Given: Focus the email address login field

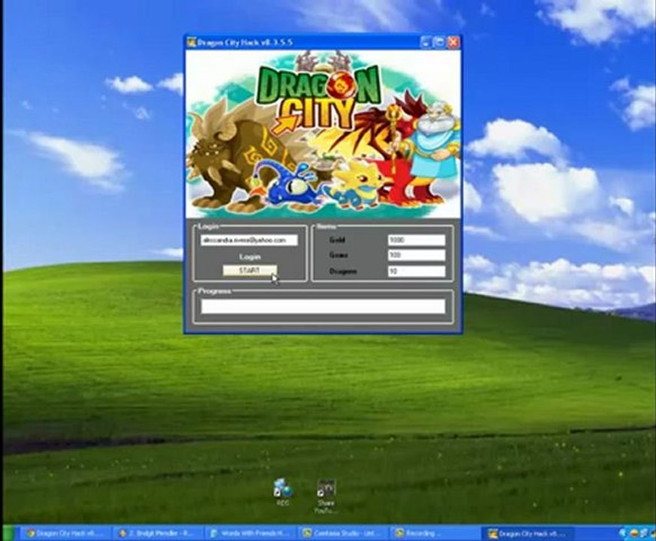Looking at the screenshot, I should coord(249,240).
